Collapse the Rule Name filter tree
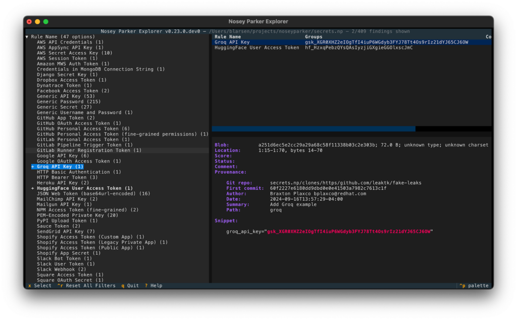517x320 pixels. coord(27,37)
